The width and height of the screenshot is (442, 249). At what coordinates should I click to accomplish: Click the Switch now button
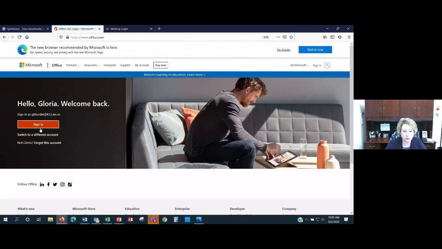[315, 49]
